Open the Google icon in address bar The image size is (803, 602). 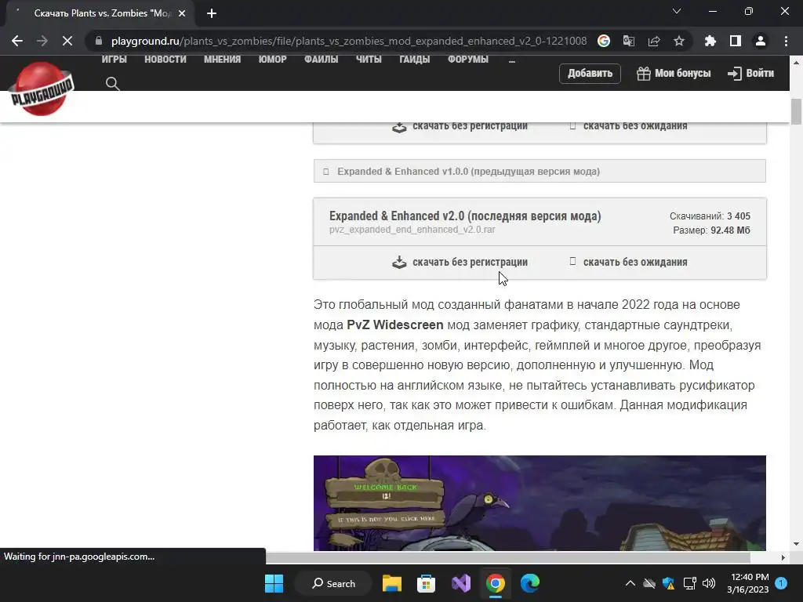tap(604, 41)
